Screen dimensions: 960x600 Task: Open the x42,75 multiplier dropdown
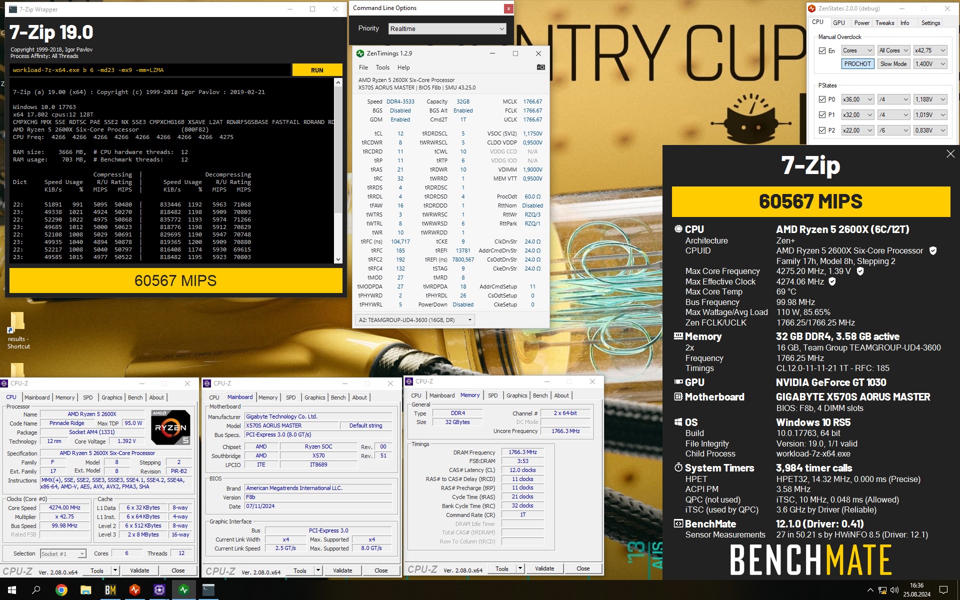pyautogui.click(x=930, y=50)
